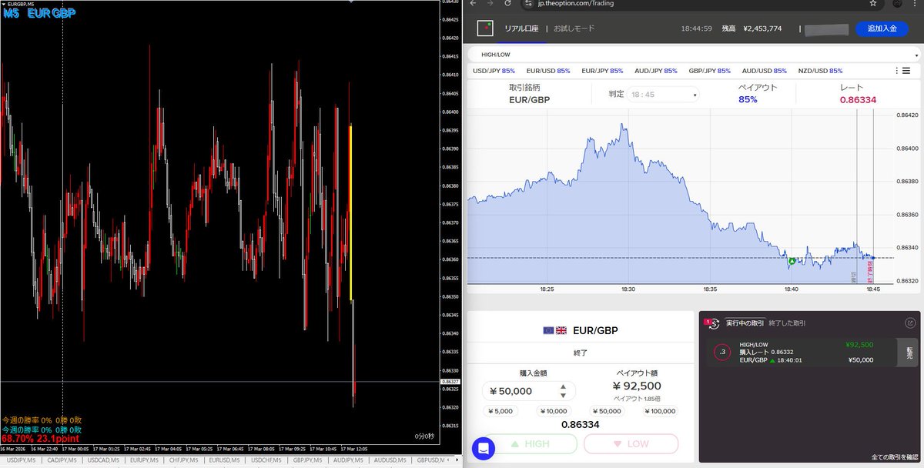
Task: Select EUR/JPY 85% asset
Action: click(x=602, y=71)
